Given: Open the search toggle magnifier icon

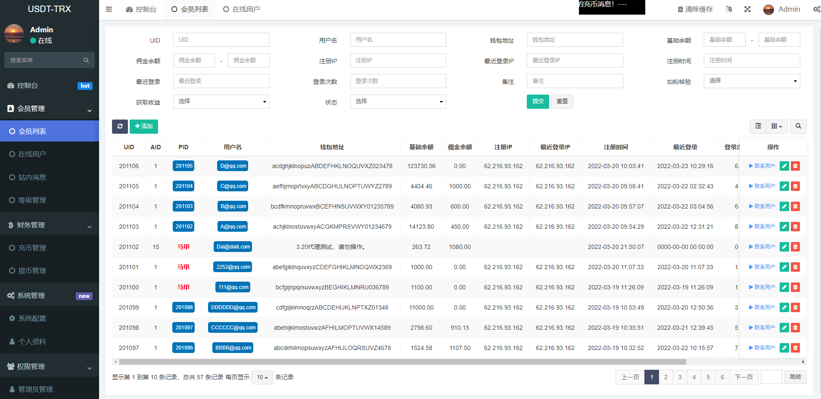Looking at the screenshot, I should pos(798,126).
